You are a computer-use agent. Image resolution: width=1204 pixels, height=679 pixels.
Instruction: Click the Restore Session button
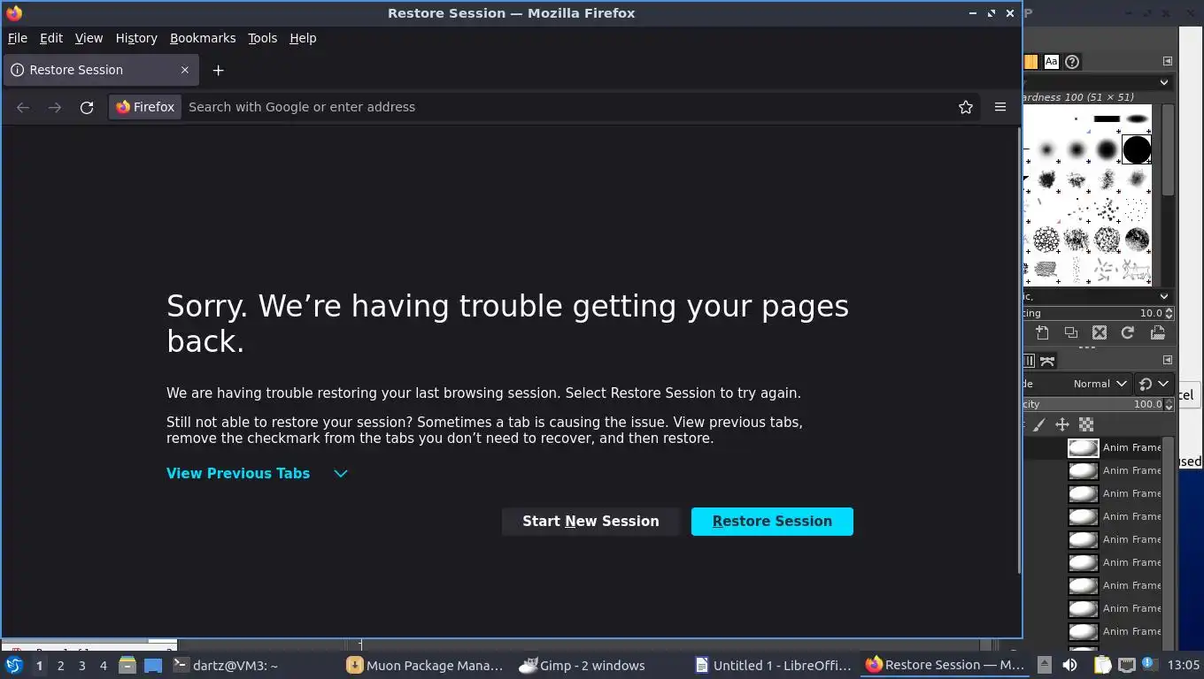pyautogui.click(x=772, y=522)
